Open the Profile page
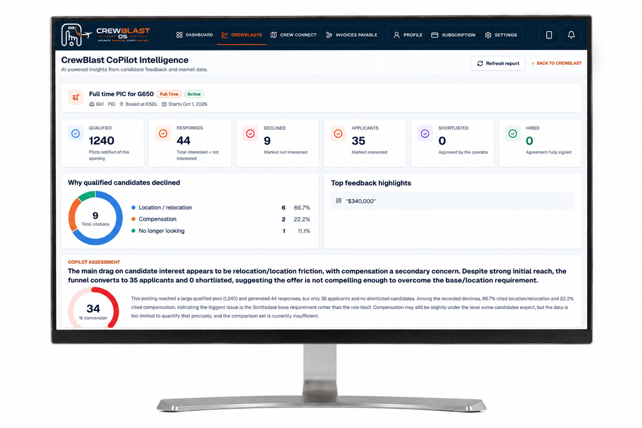The width and height of the screenshot is (642, 428). pos(408,35)
